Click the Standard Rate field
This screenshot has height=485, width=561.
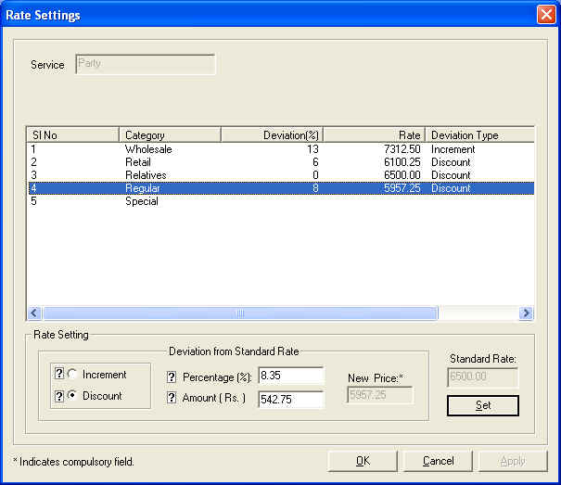point(482,377)
